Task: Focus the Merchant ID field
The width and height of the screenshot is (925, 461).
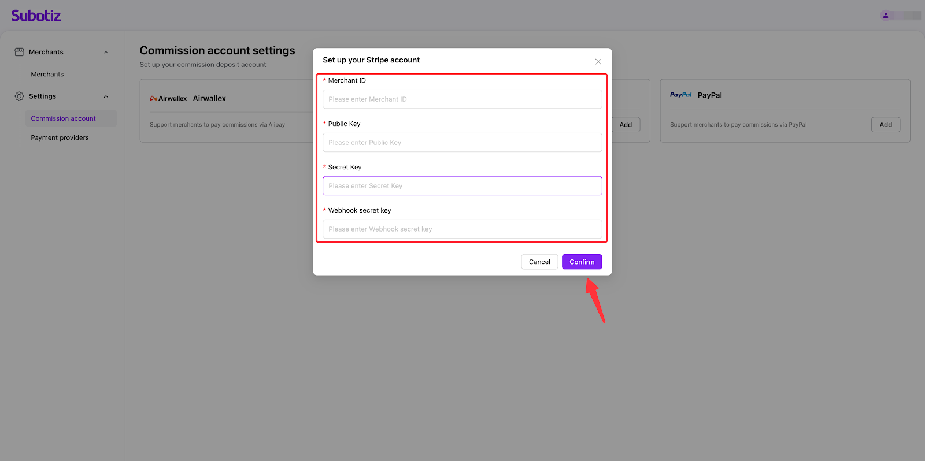Action: pyautogui.click(x=462, y=99)
